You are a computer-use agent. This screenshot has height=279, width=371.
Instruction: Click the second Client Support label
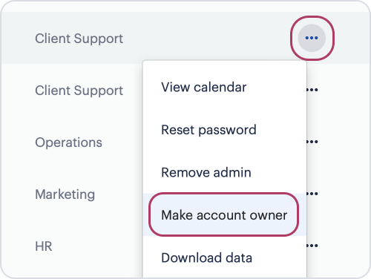point(79,91)
